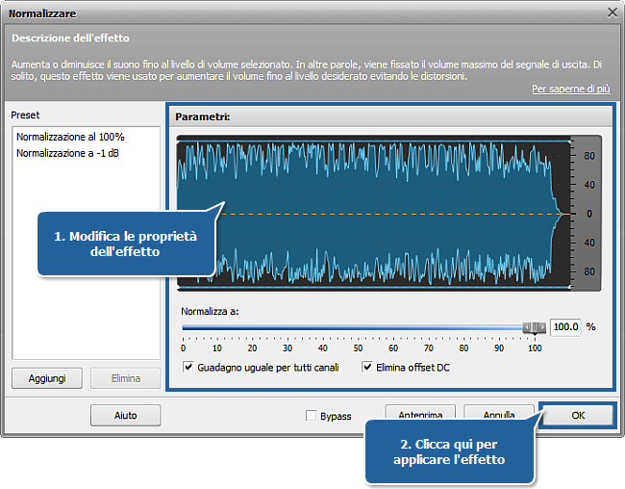Choose preset 'Normalizzazione a -1 dB'
The image size is (625, 489).
coord(67,153)
